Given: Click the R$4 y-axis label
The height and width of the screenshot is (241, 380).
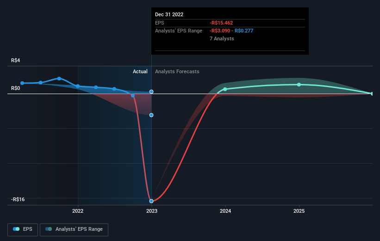Looking at the screenshot, I should coord(16,60).
